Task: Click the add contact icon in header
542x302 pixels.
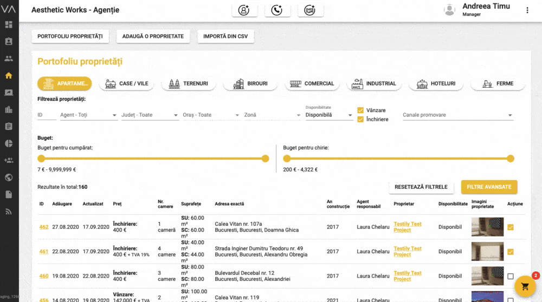Action: (x=244, y=10)
